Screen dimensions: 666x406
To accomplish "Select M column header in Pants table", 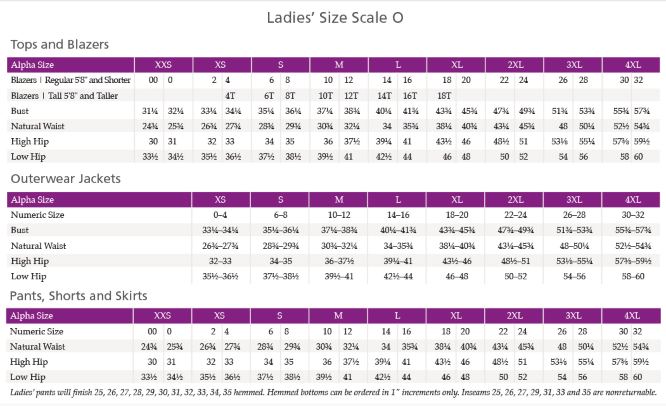I will pos(338,316).
